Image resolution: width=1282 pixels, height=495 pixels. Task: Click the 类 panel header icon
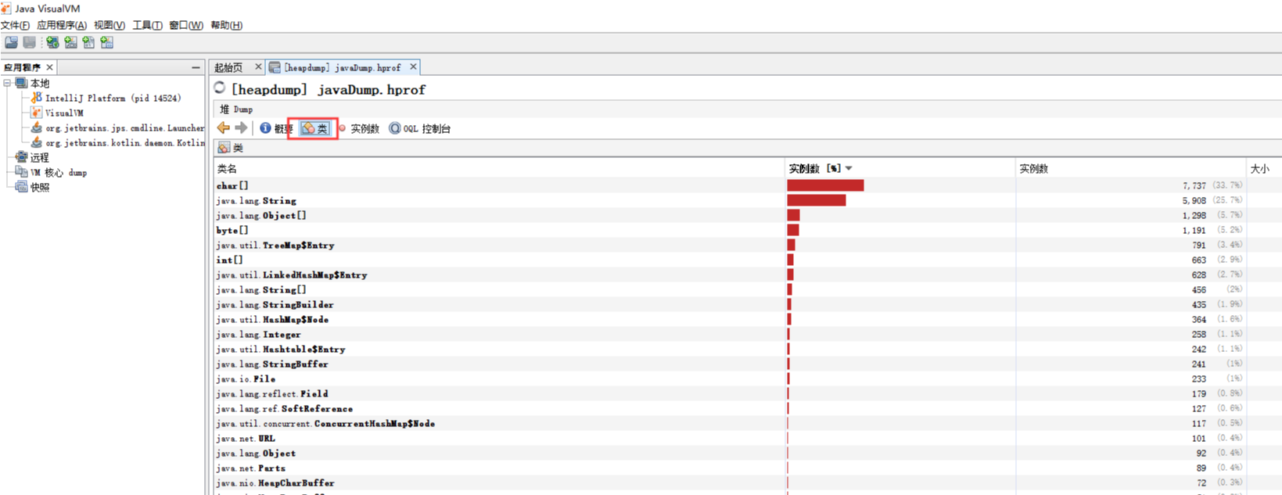224,148
